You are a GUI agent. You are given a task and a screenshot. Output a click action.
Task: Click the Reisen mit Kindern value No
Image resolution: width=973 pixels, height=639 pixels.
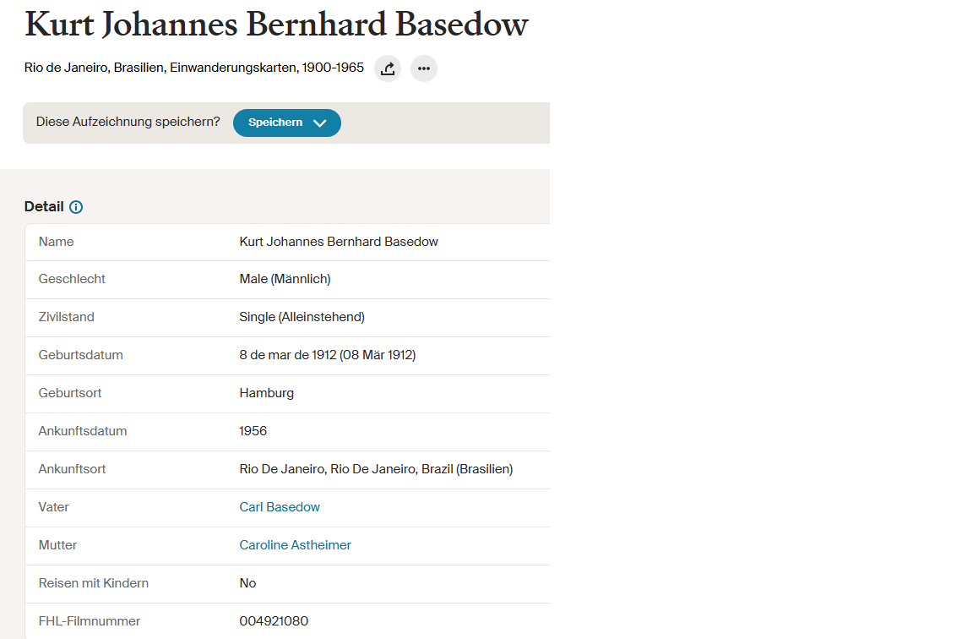pos(247,583)
